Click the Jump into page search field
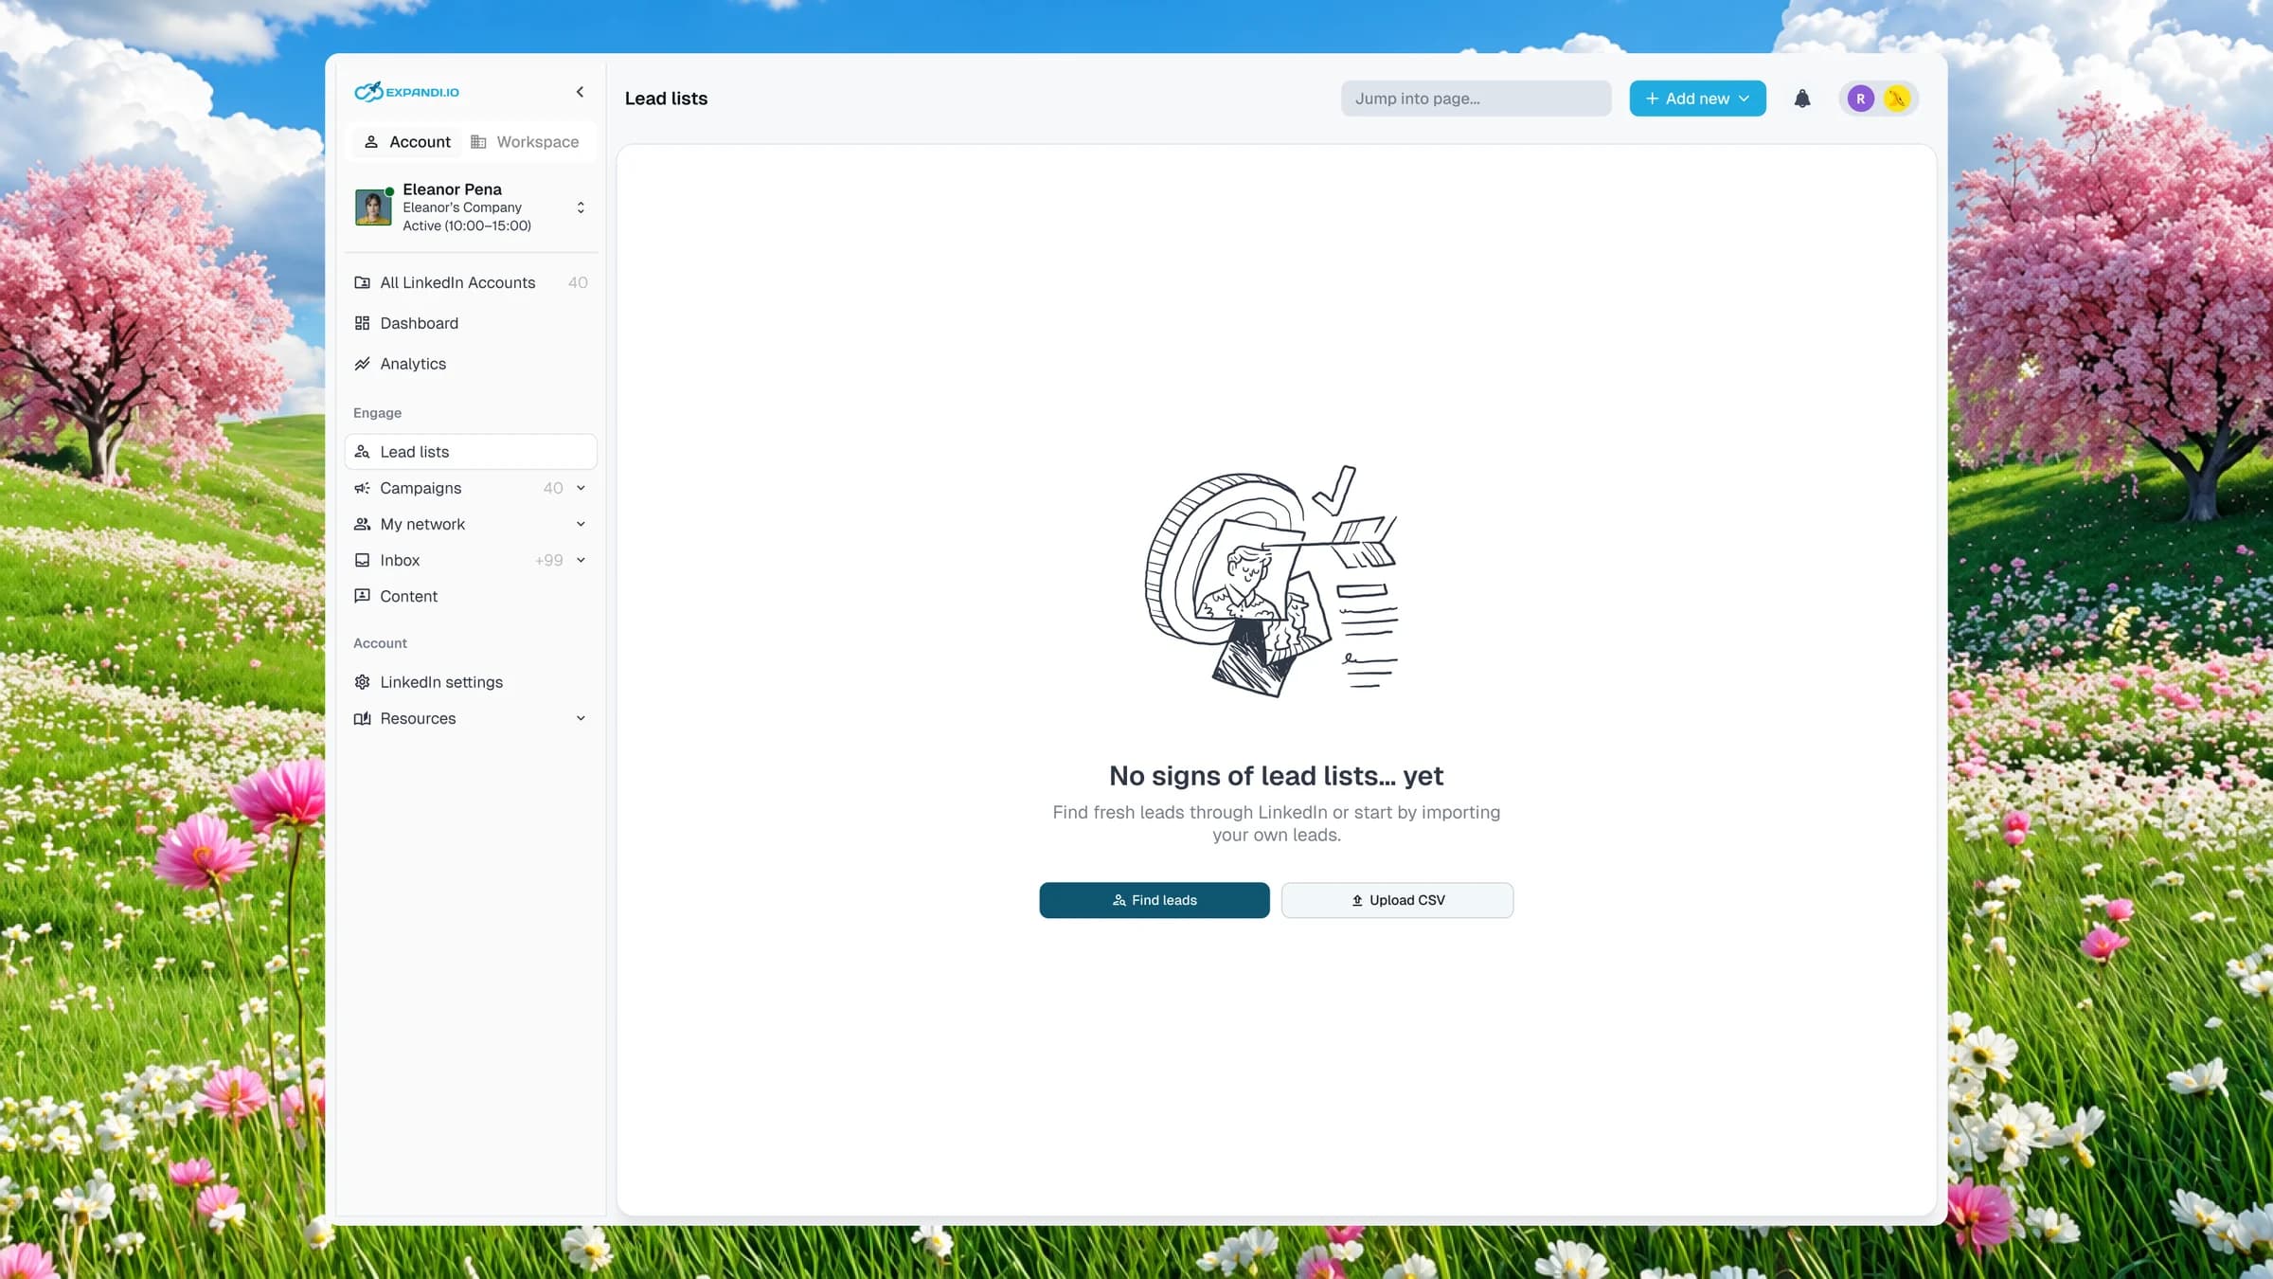 click(x=1476, y=99)
